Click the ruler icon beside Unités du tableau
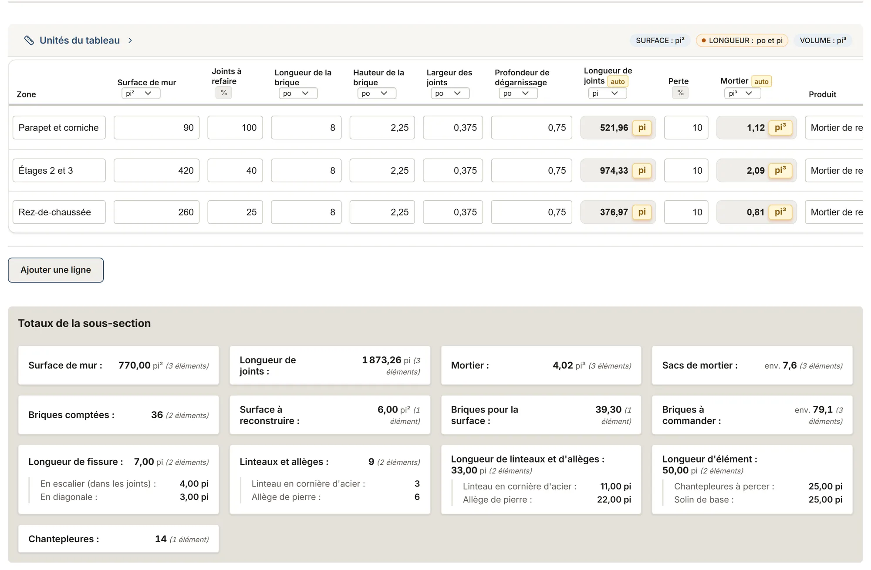Viewport: 871px width, 570px height. pos(29,40)
